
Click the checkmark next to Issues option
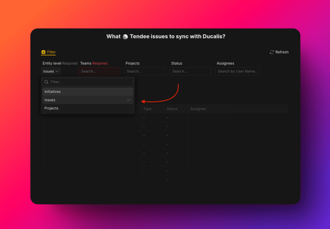coord(129,100)
